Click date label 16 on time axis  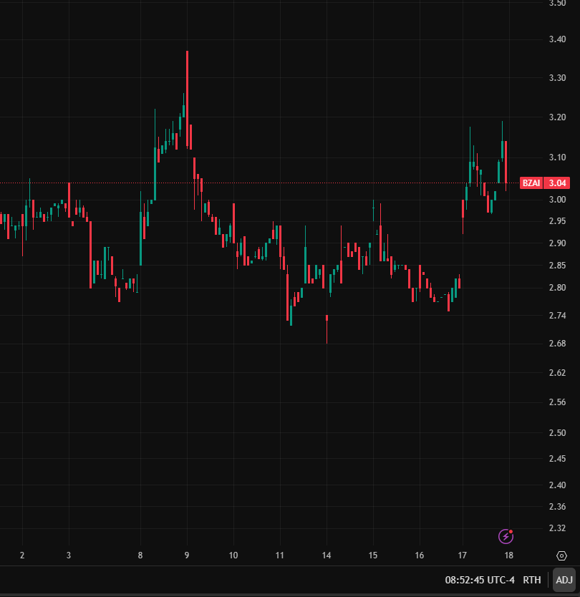pos(420,555)
